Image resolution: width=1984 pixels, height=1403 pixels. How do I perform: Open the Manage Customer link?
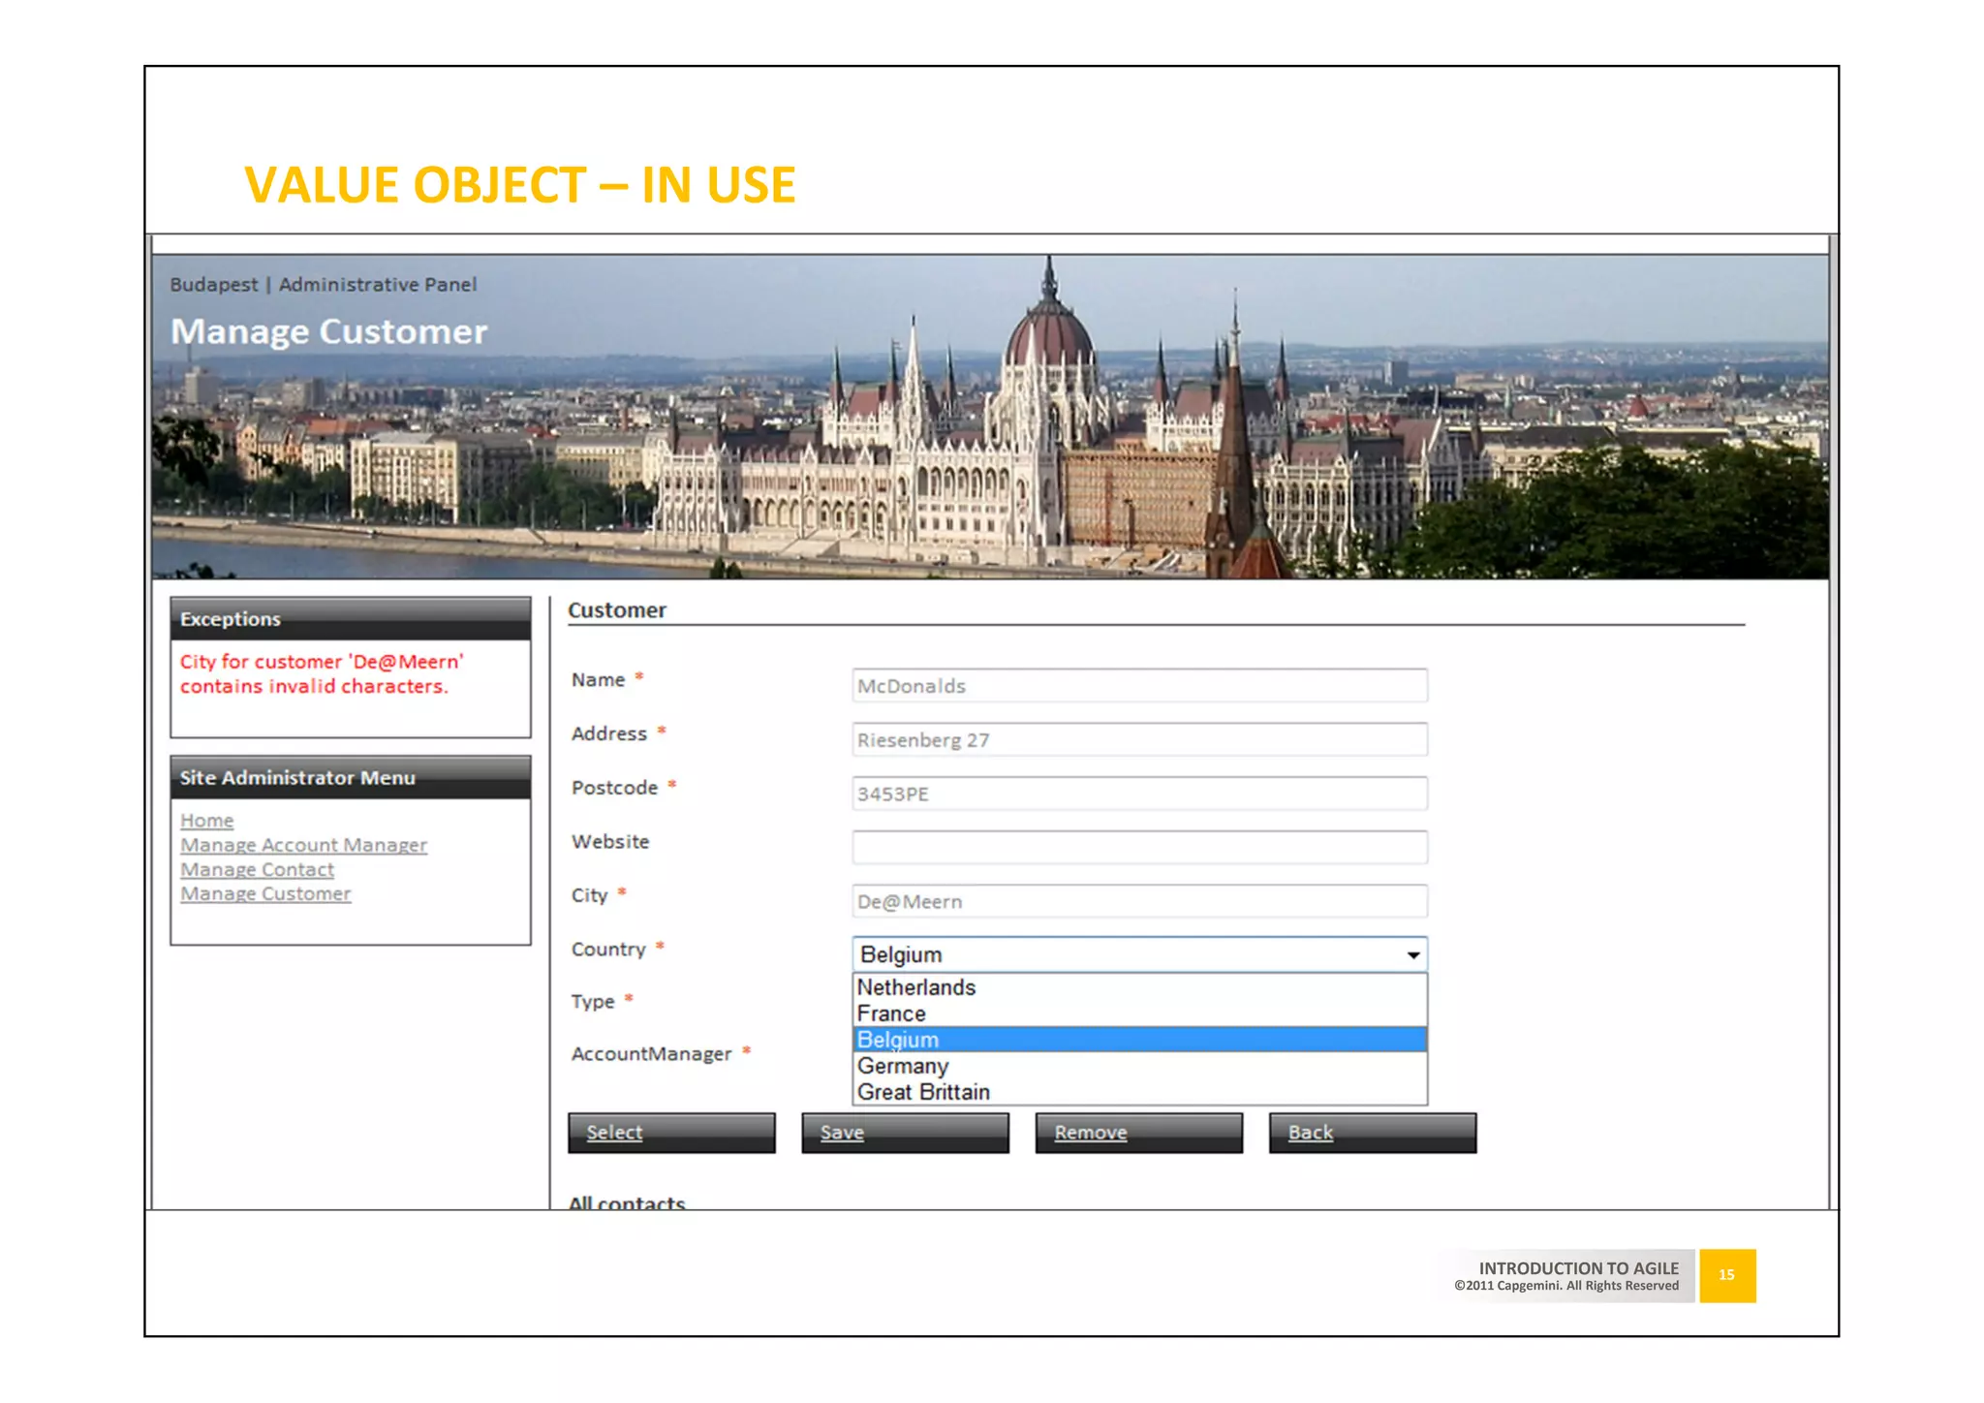point(265,893)
